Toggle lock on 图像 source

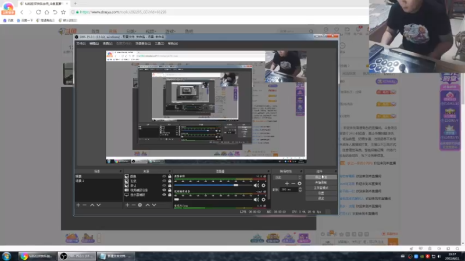(170, 176)
